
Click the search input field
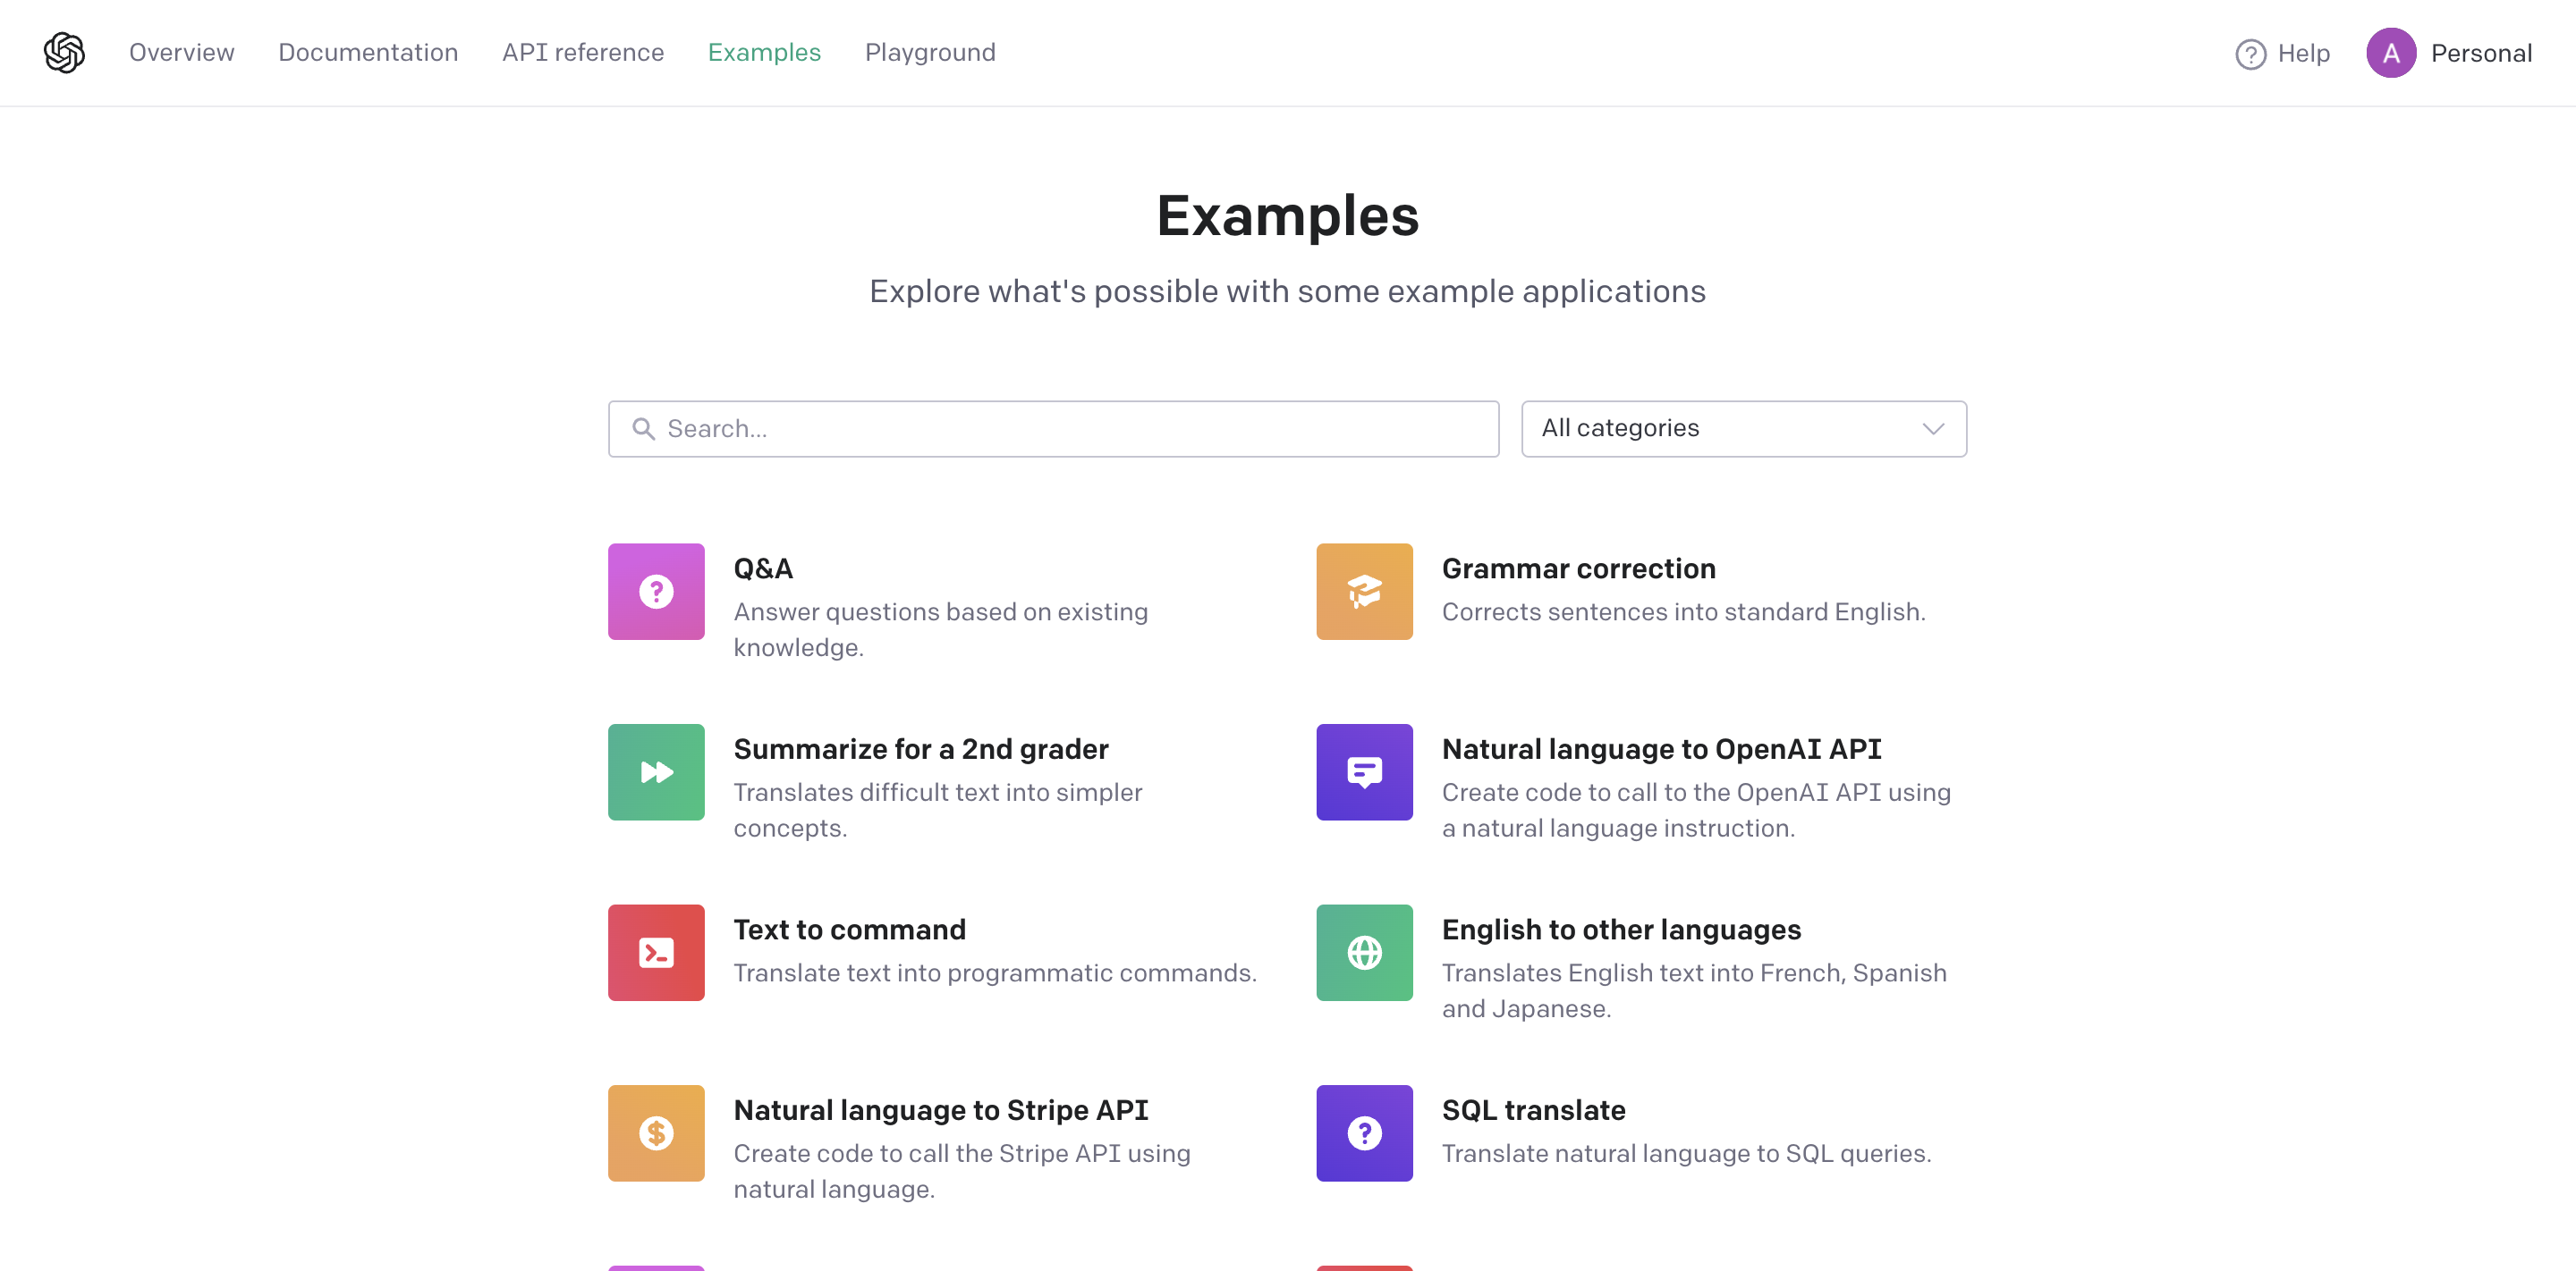click(1053, 429)
